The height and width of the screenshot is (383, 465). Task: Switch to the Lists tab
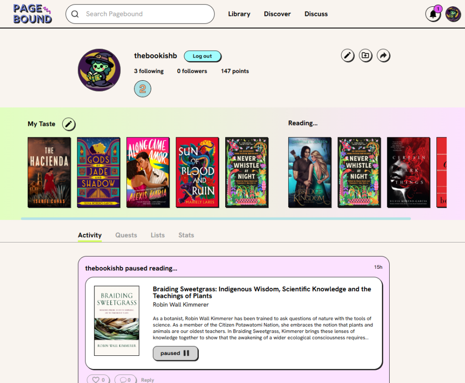[x=158, y=235]
